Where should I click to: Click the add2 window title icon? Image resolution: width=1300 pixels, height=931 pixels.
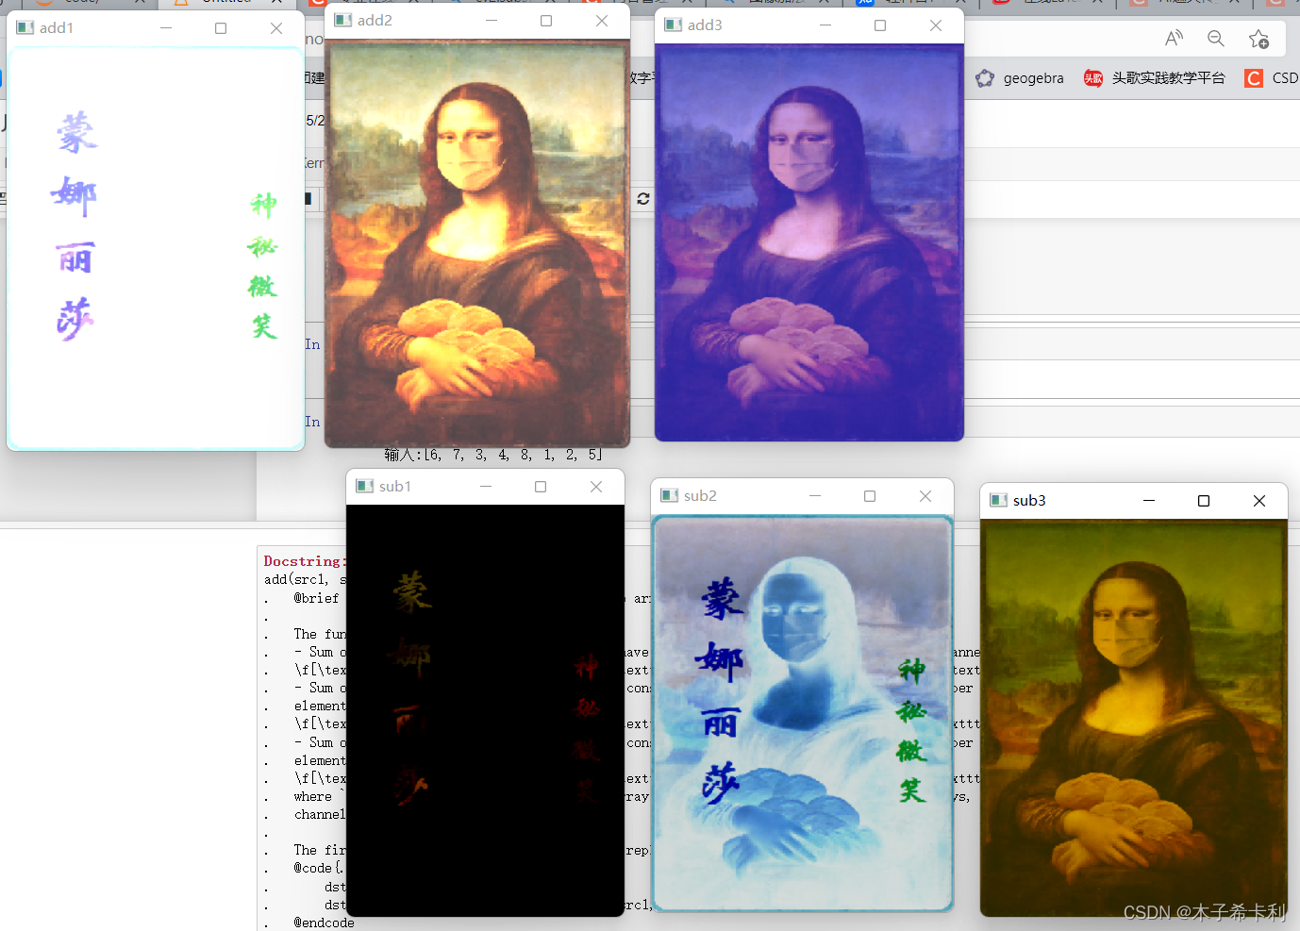tap(343, 21)
